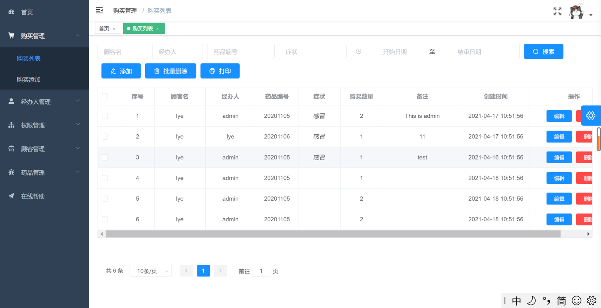Screen dimensions: 601x308
Task: Click the 开始日期 start date field
Action: click(395, 52)
